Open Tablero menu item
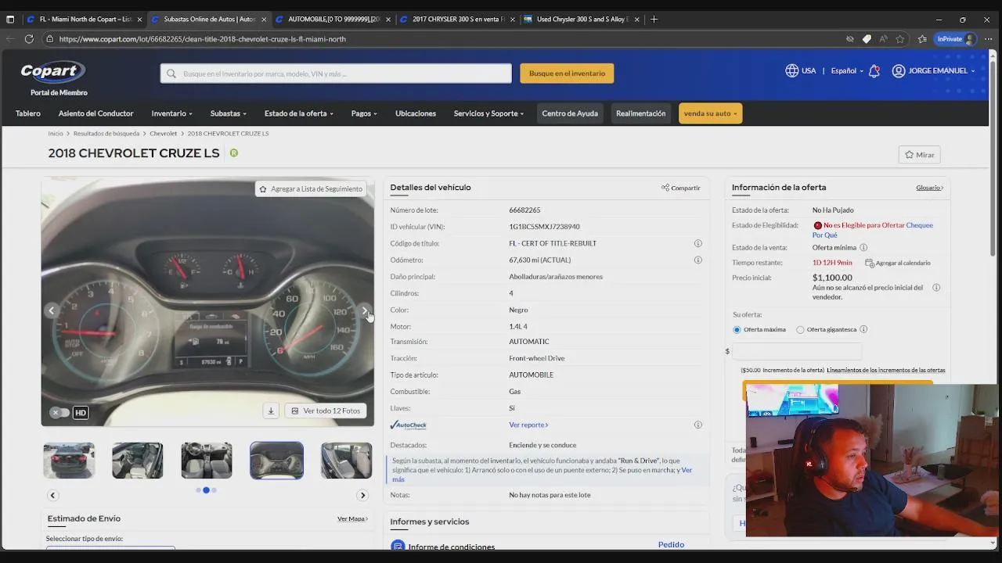 pyautogui.click(x=28, y=113)
